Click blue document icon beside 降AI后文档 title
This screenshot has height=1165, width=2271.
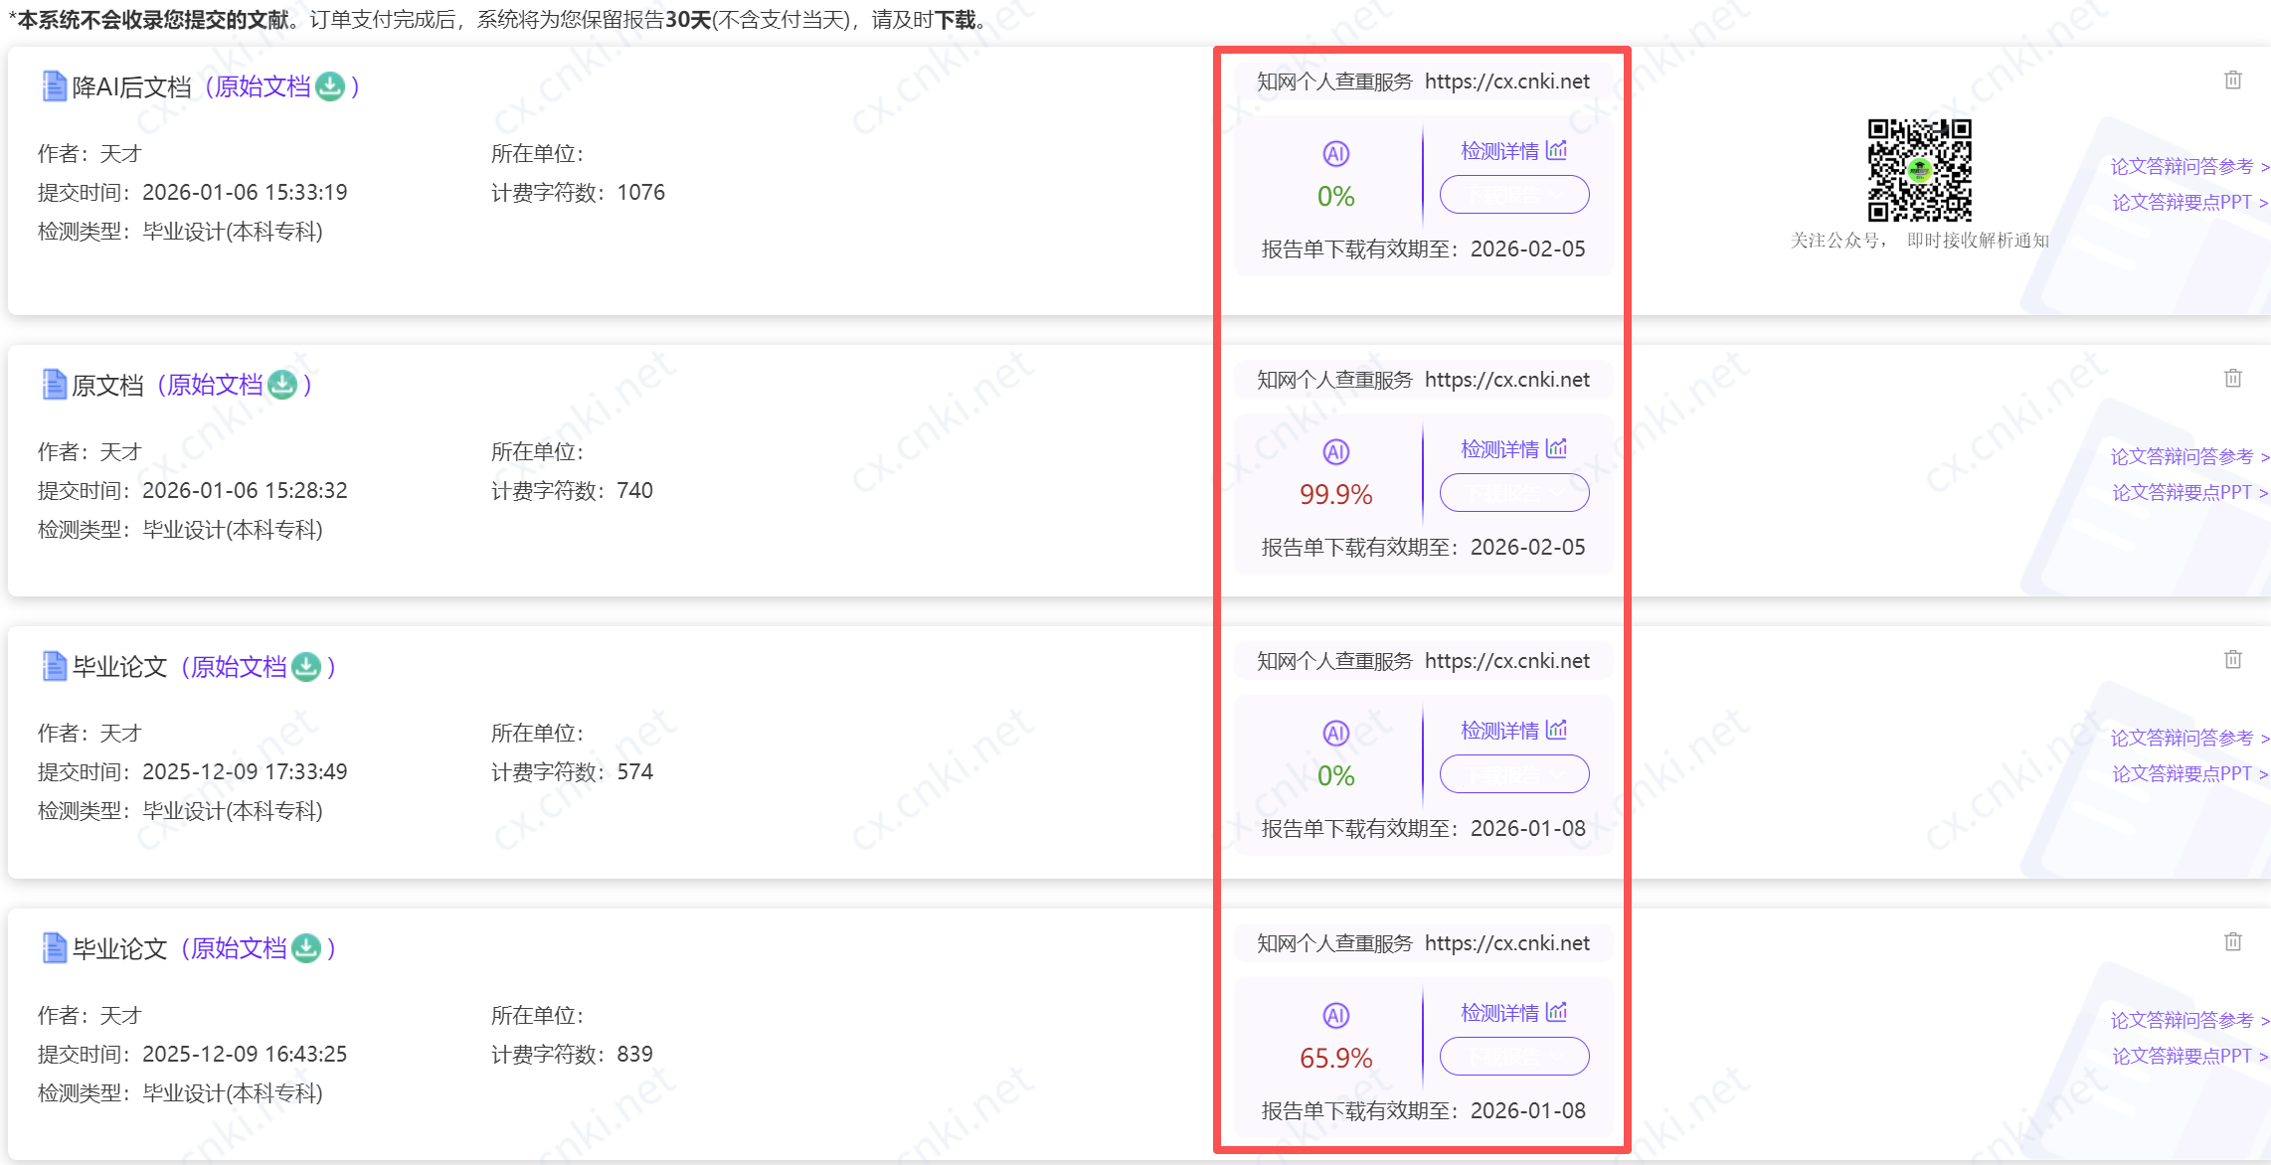click(54, 86)
